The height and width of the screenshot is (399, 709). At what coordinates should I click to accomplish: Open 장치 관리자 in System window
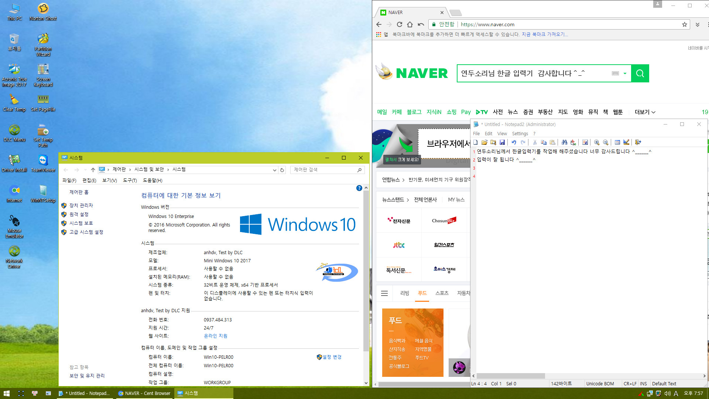pos(81,205)
